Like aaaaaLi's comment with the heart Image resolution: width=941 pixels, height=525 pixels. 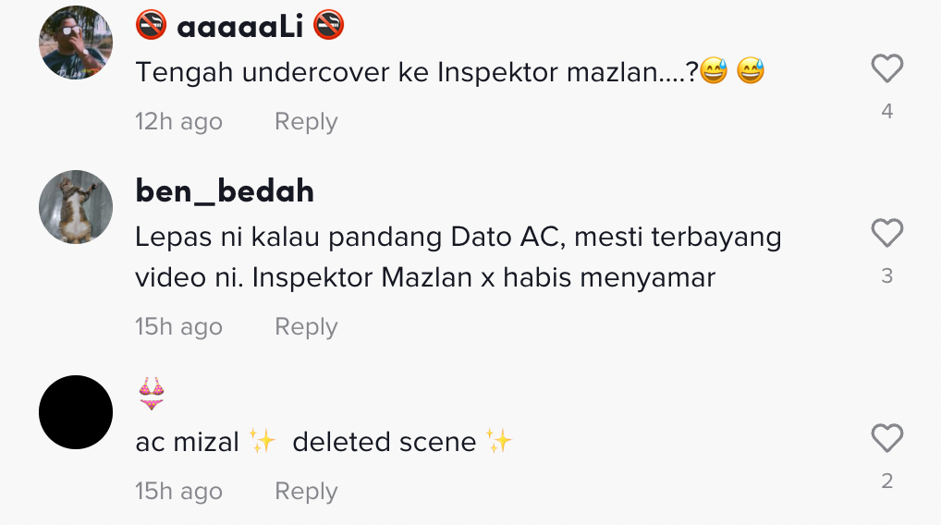886,69
